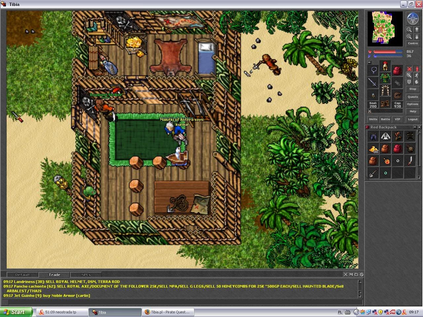Set stand while fighting mode
This screenshot has height=317, width=423.
tap(416, 69)
